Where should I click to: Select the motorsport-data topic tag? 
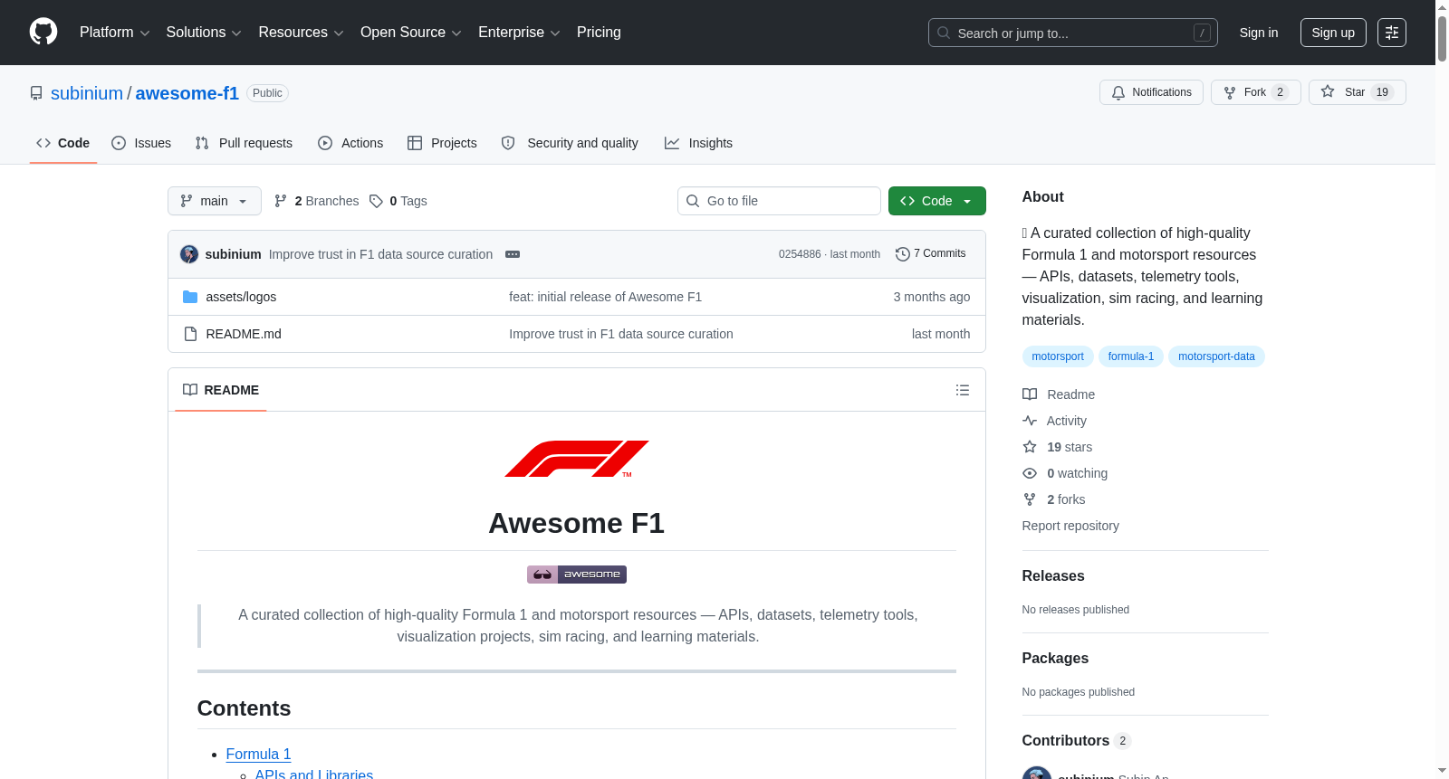(1216, 356)
